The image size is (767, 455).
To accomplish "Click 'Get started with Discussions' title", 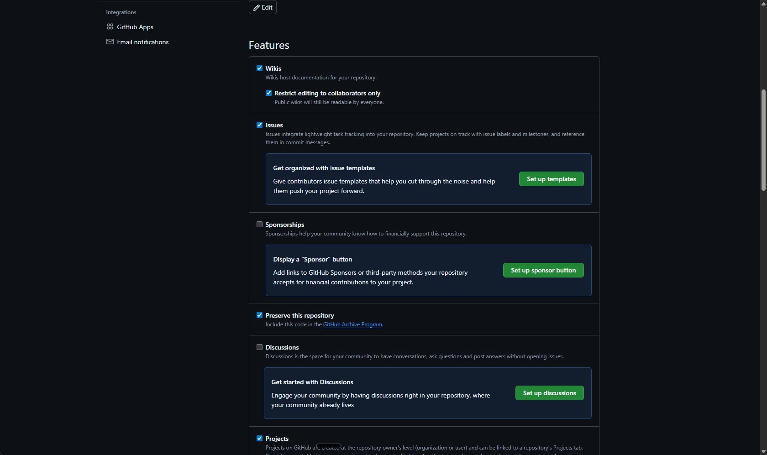I will (x=312, y=382).
